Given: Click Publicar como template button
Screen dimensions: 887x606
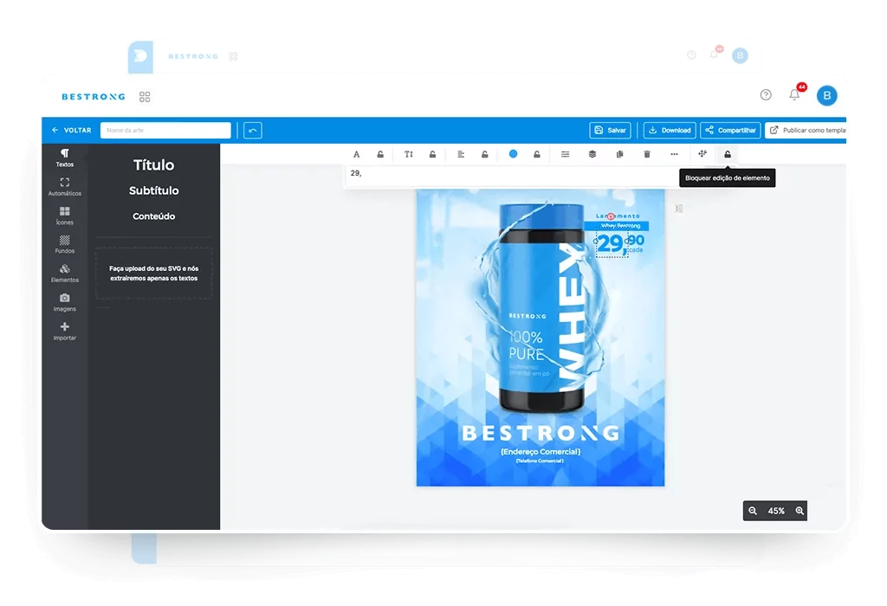Looking at the screenshot, I should tap(806, 130).
